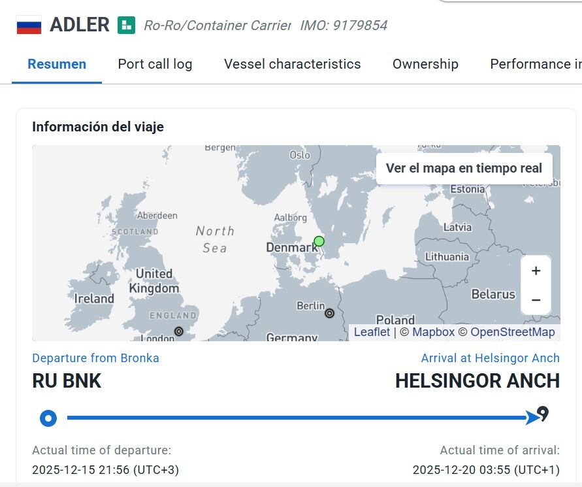Viewport: 582px width, 487px height.
Task: Click the port marker near London
Action: tap(178, 331)
